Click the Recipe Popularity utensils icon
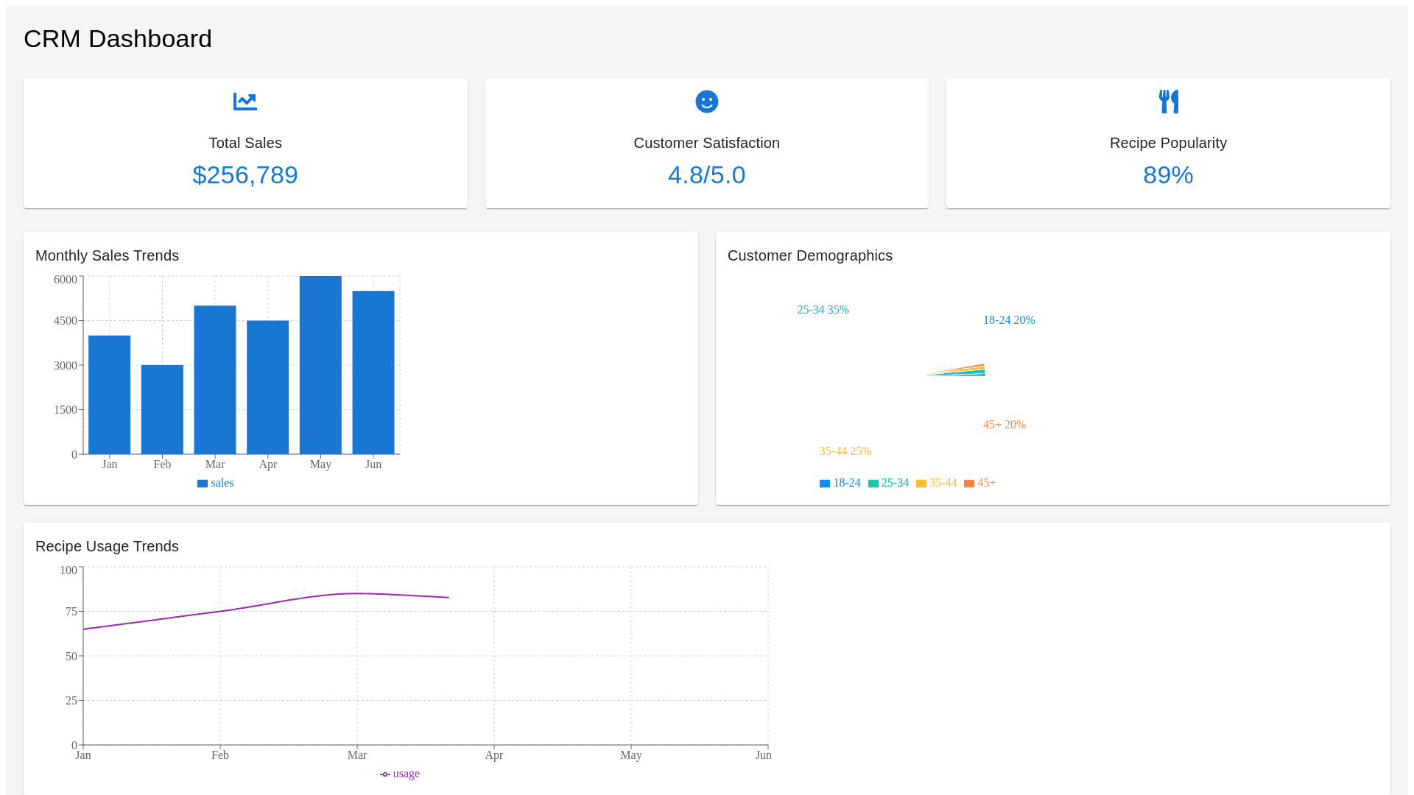Viewport: 1414px width, 795px height. pyautogui.click(x=1168, y=102)
